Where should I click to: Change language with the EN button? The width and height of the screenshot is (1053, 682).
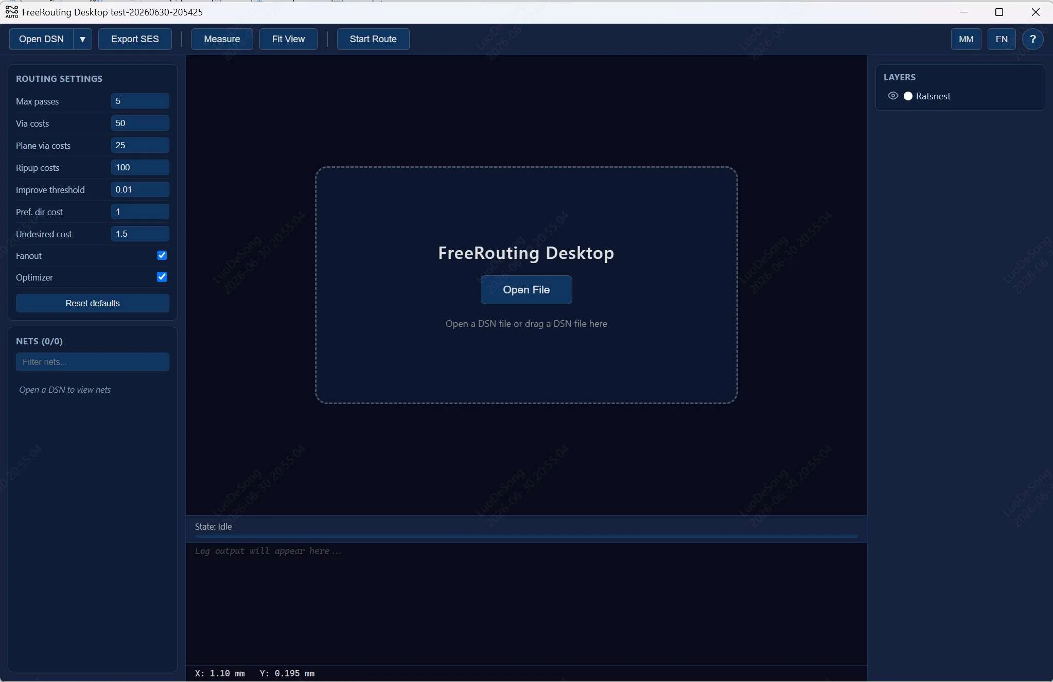[1002, 39]
